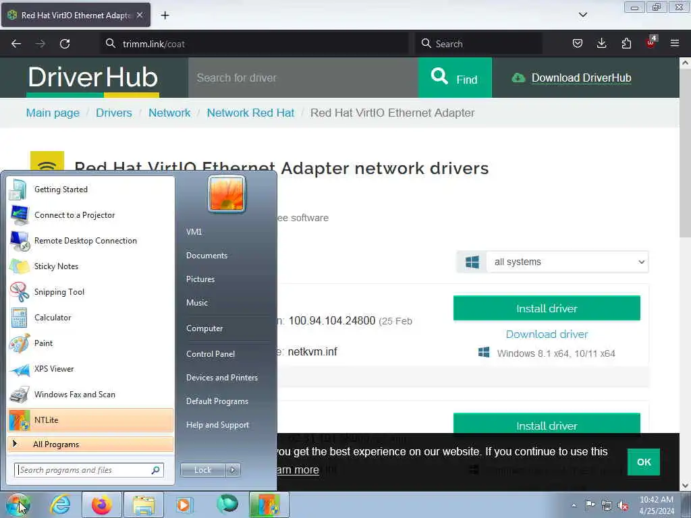Open Action Center flag tray icon
Viewport: 691px width, 518px height.
pos(590,505)
